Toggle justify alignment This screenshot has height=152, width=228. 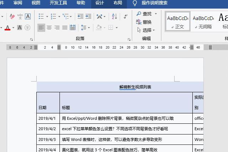[65, 28]
